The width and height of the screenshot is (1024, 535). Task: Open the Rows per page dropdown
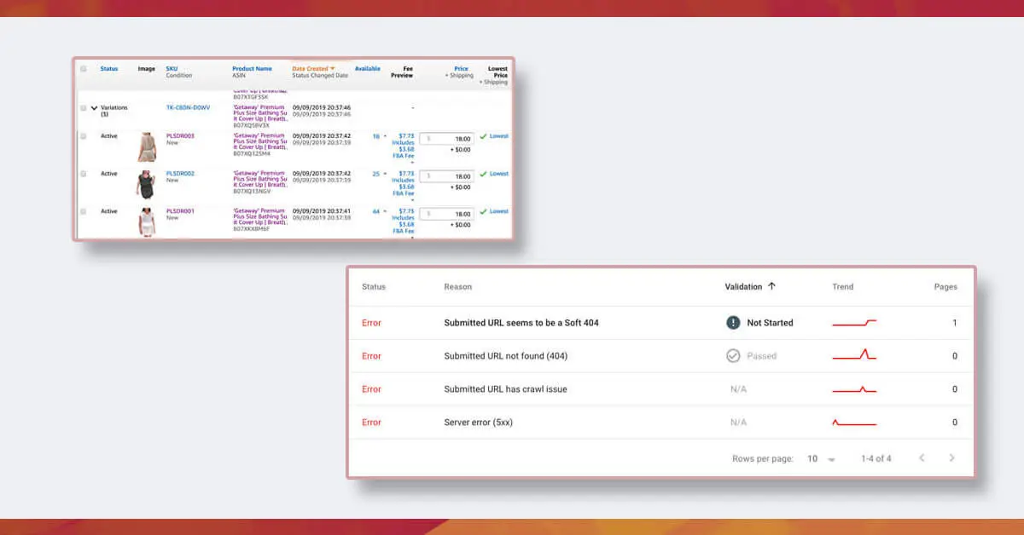[x=821, y=458]
